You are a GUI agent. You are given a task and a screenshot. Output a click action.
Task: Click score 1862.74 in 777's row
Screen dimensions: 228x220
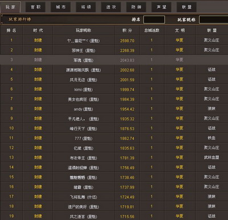[x=127, y=138]
